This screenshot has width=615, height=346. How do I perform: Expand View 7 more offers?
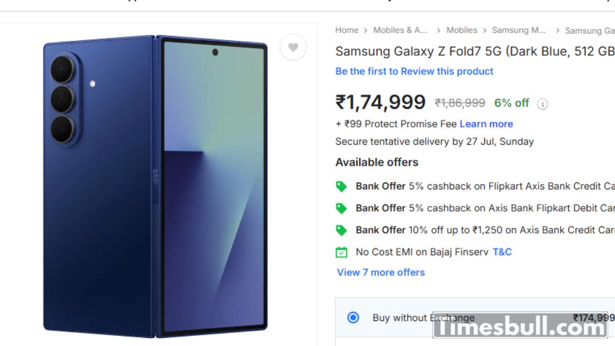tap(381, 272)
